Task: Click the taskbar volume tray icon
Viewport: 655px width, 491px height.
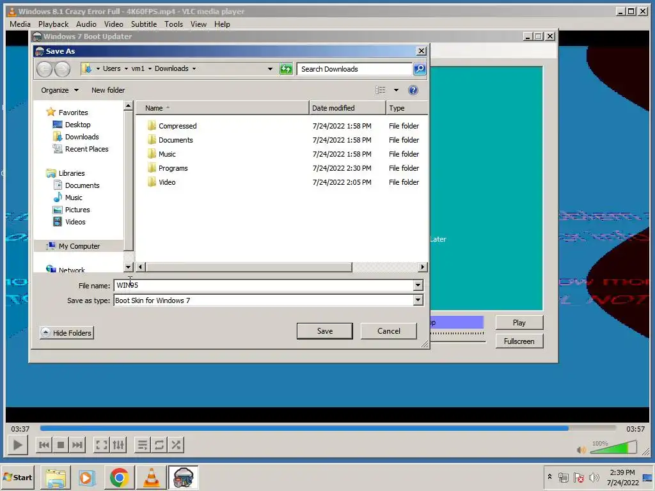Action: 594,477
